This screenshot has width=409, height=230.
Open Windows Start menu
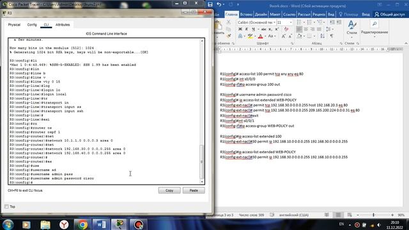[x=8, y=224]
